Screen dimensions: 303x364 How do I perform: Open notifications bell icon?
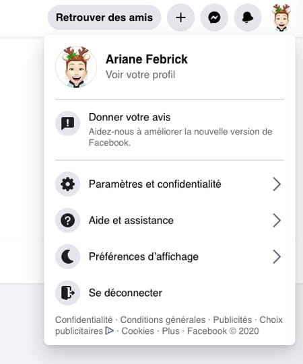click(248, 17)
